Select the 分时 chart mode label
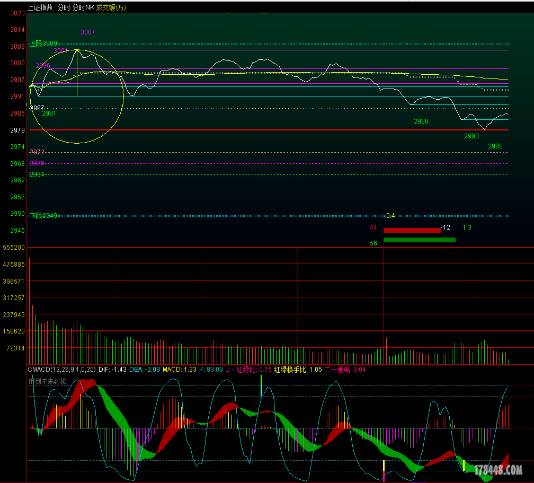Image resolution: width=534 pixels, height=483 pixels. click(x=64, y=7)
